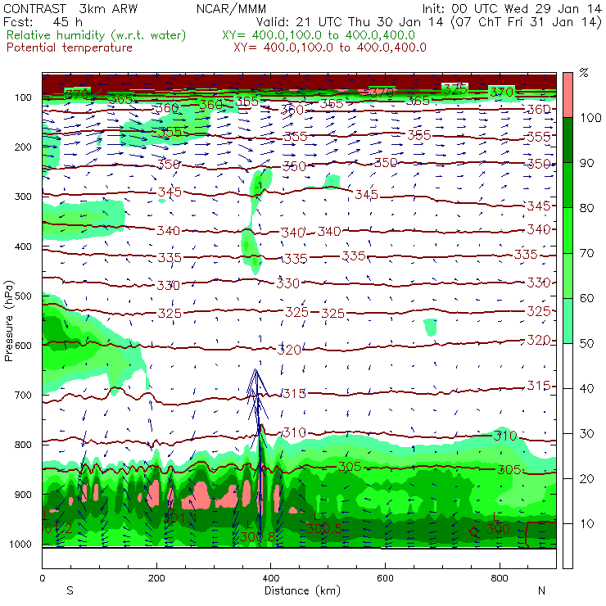The image size is (606, 606).
Task: Select the 60–70% light green colorbar swatch
Action: [568, 275]
